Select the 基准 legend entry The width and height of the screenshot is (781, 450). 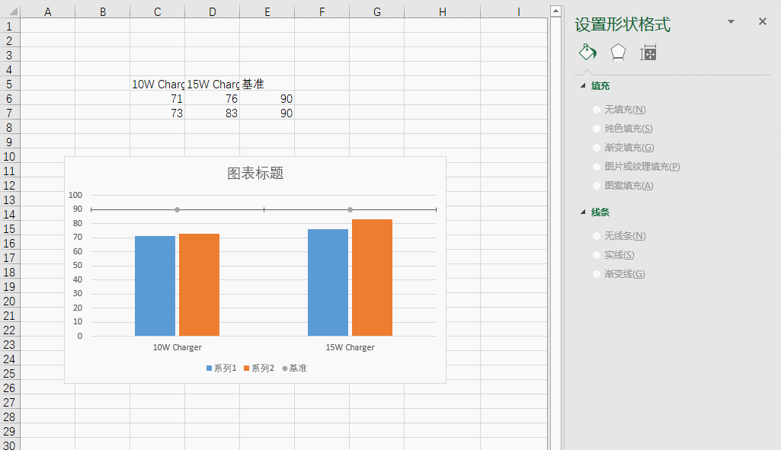pos(294,368)
